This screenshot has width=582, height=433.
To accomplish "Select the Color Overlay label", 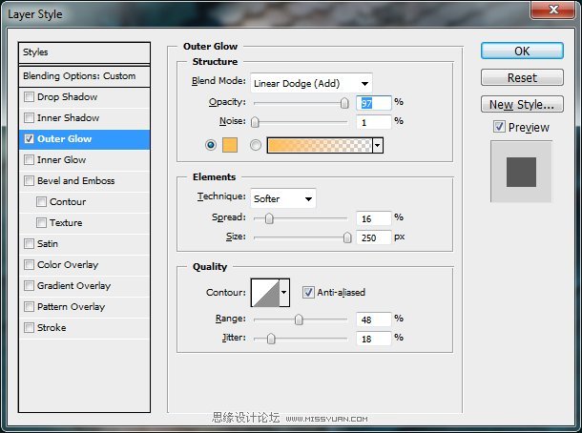I will click(68, 265).
